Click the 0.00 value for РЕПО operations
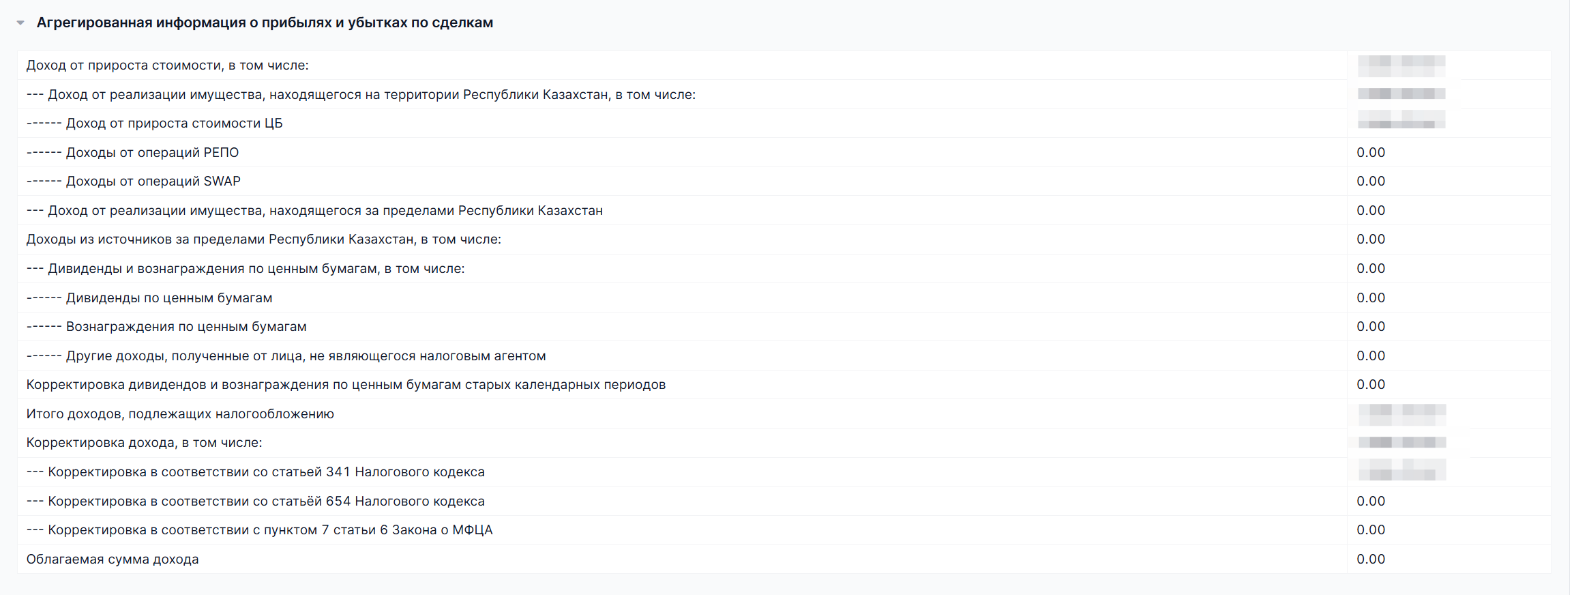1574x595 pixels. click(x=1370, y=153)
